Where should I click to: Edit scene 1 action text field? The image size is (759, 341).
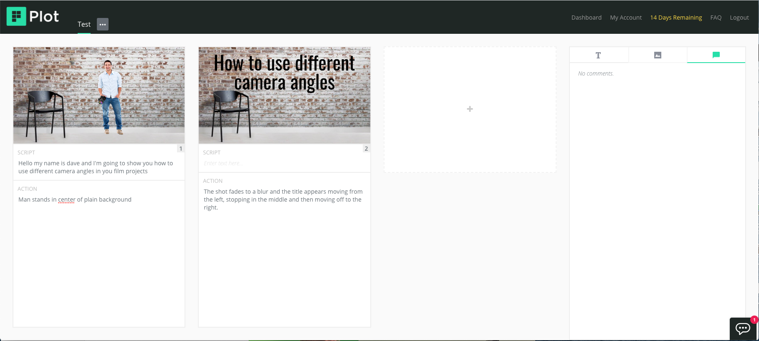[75, 200]
